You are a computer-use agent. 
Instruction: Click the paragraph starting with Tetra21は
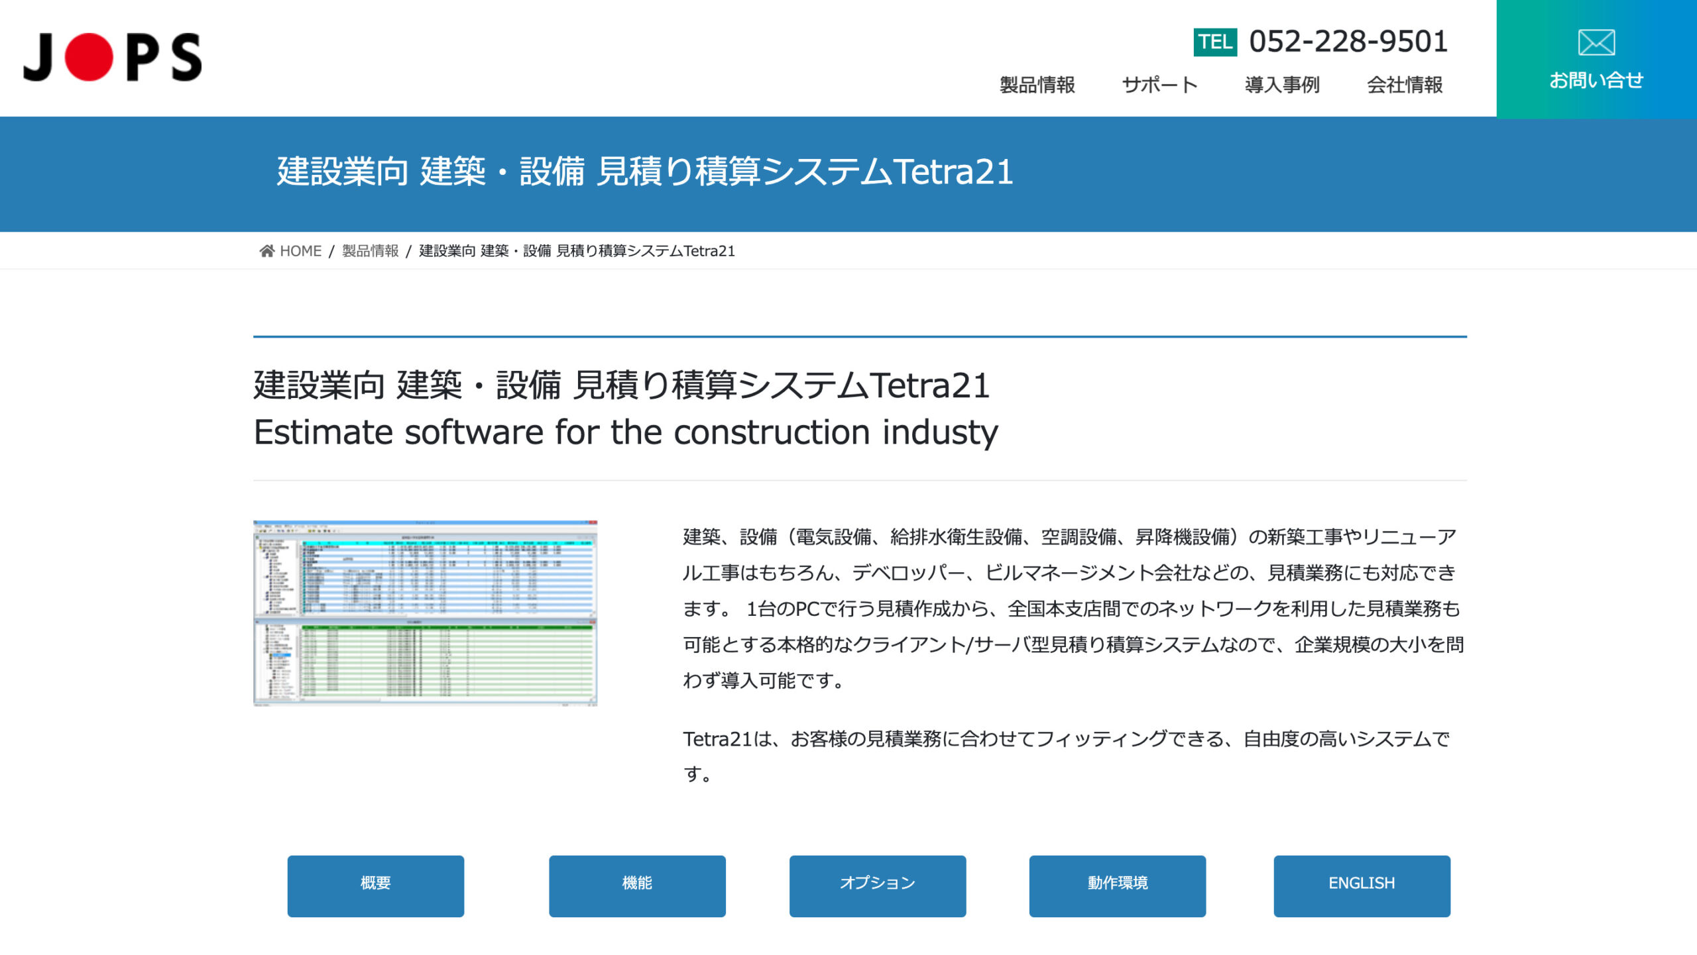1067,756
